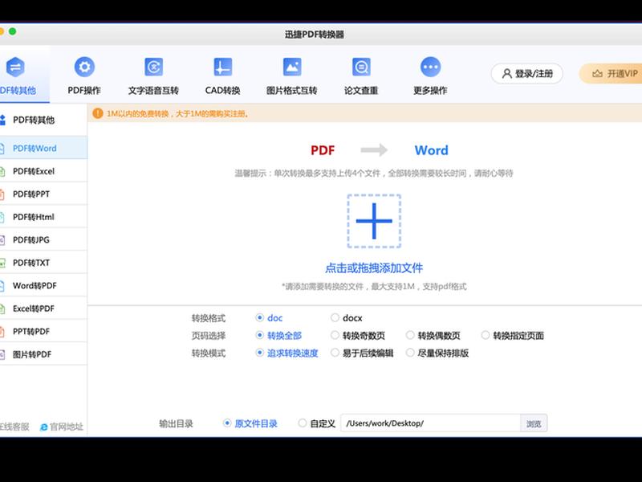The height and width of the screenshot is (482, 642).
Task: Click the orange warning notice icon
Action: (97, 113)
